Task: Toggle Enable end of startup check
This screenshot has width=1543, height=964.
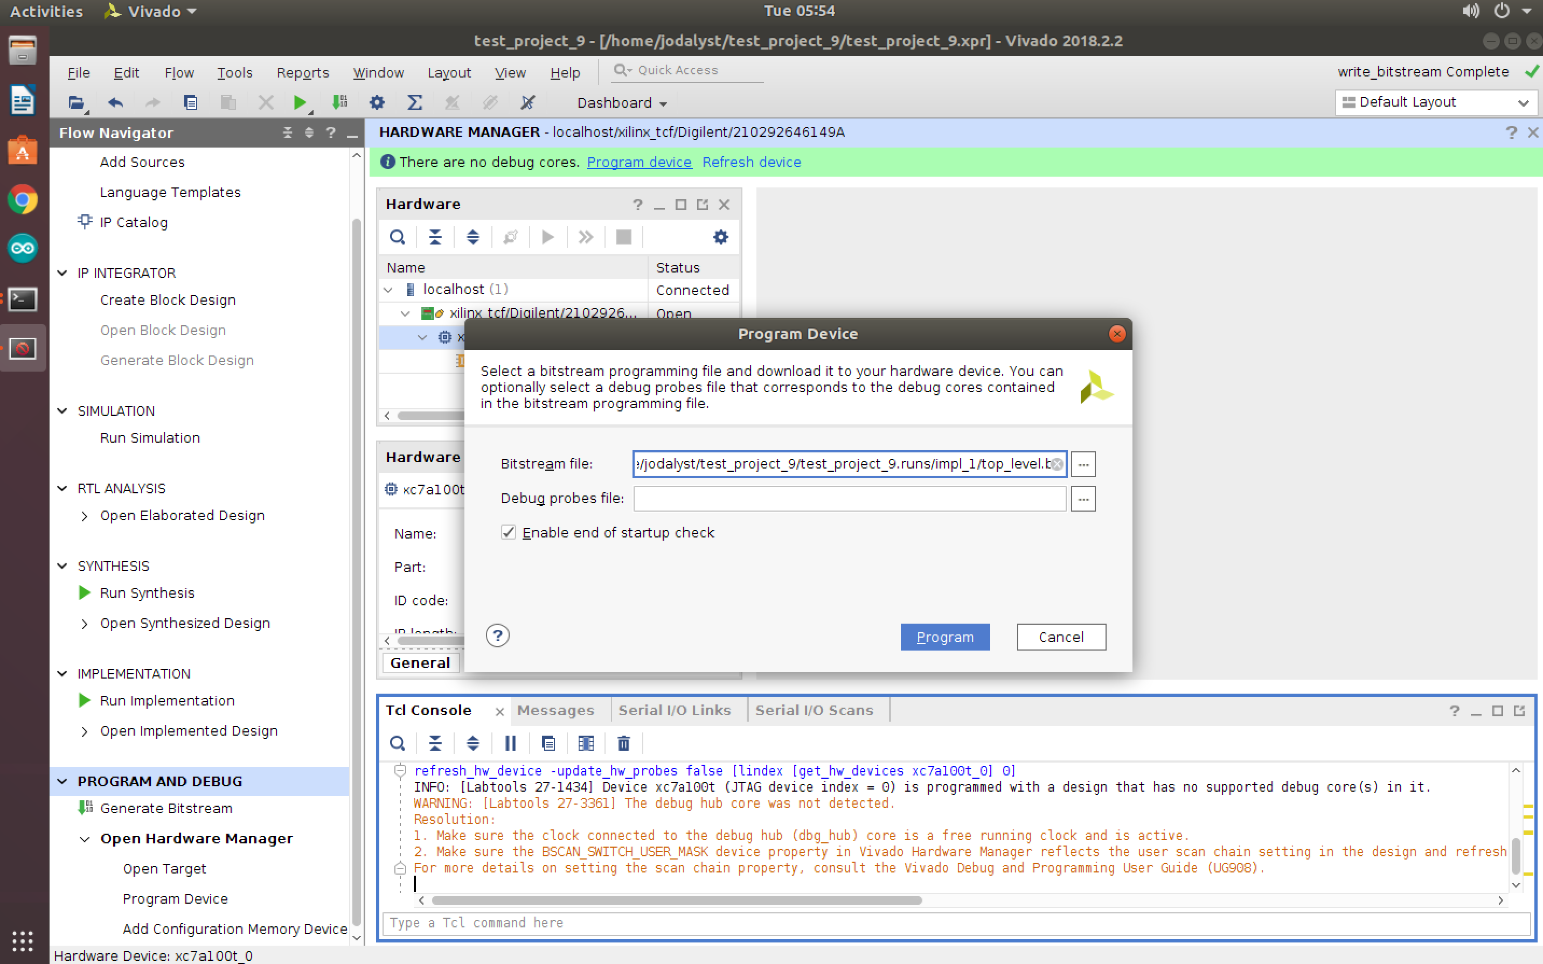Action: (508, 533)
